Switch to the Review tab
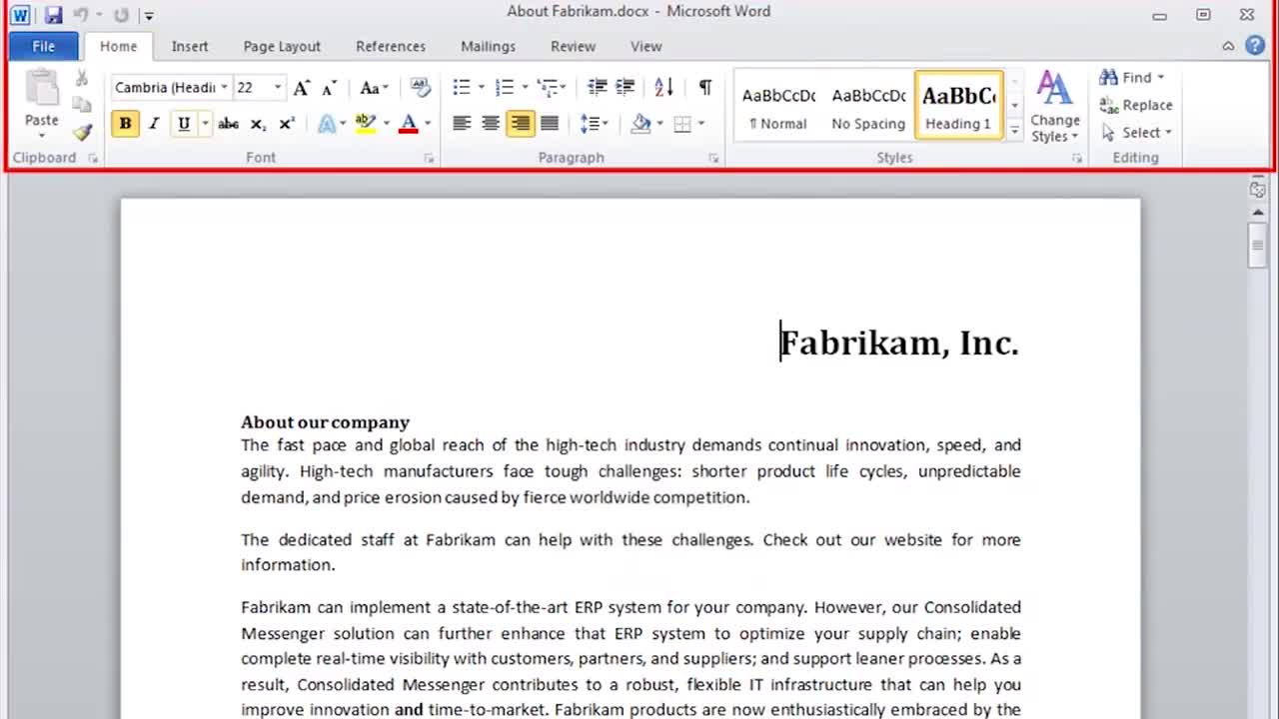 coord(573,46)
